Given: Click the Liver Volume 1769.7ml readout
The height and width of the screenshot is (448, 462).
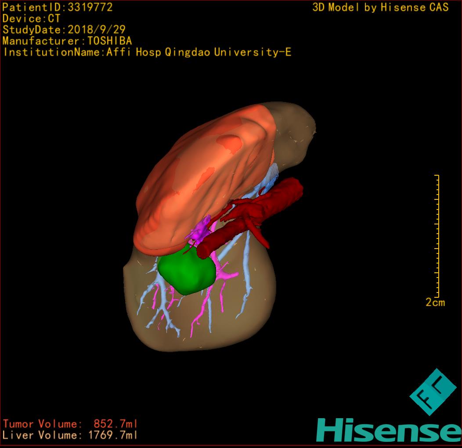Looking at the screenshot, I should point(70,435).
